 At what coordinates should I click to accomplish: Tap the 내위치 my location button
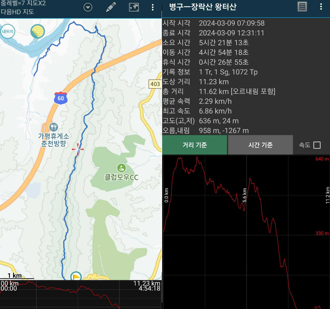(x=8, y=32)
